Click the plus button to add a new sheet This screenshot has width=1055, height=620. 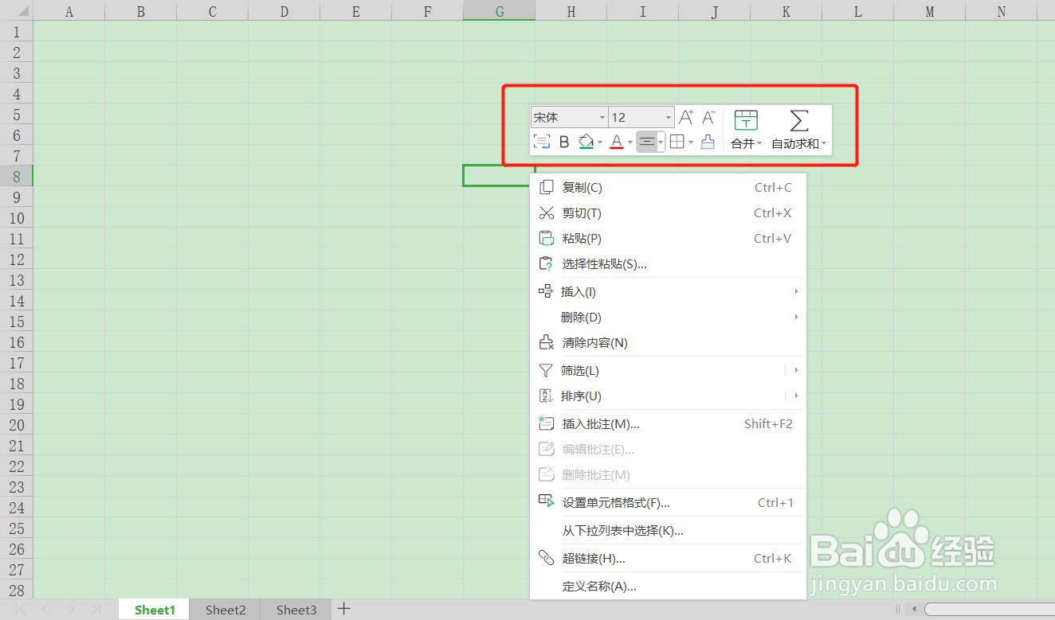coord(343,608)
